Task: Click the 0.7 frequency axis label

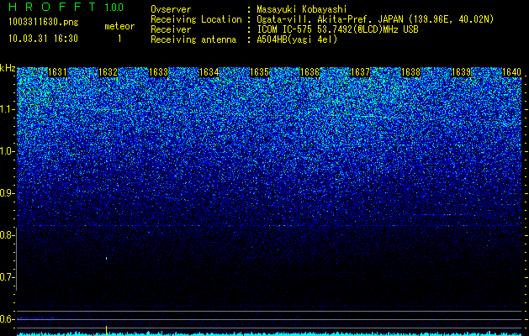Action: coord(8,277)
